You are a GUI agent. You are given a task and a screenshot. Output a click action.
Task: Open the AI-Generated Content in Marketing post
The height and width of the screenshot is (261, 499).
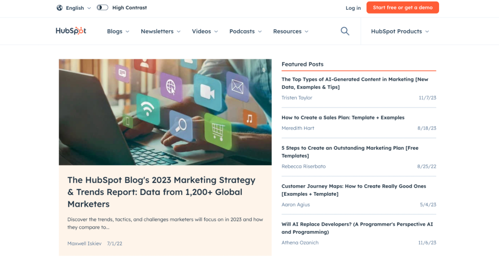point(355,83)
